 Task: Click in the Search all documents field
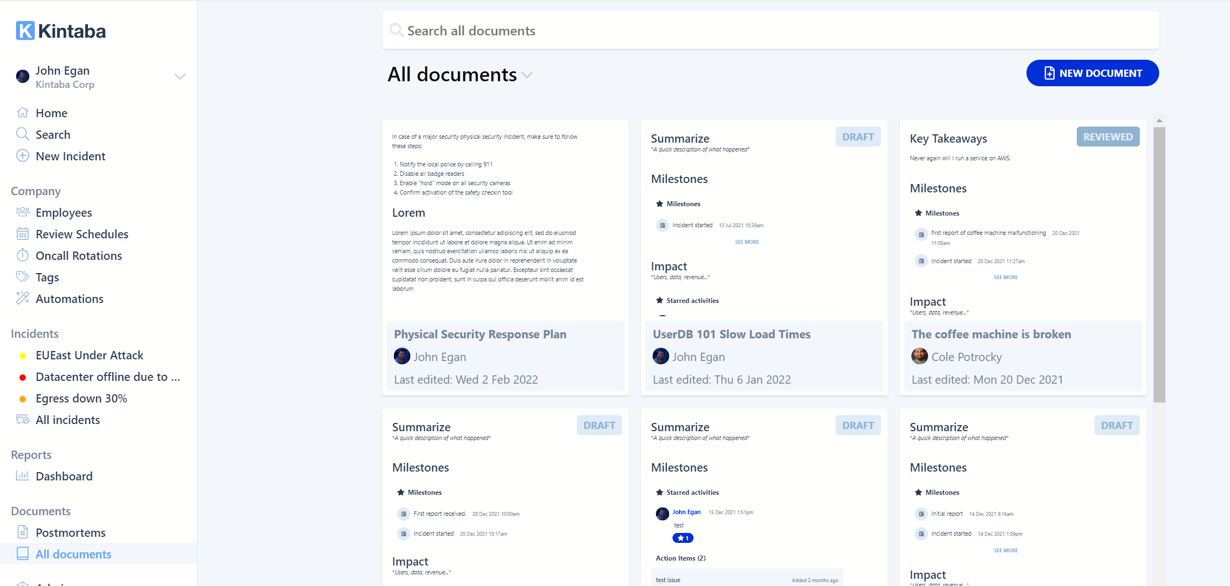click(770, 30)
